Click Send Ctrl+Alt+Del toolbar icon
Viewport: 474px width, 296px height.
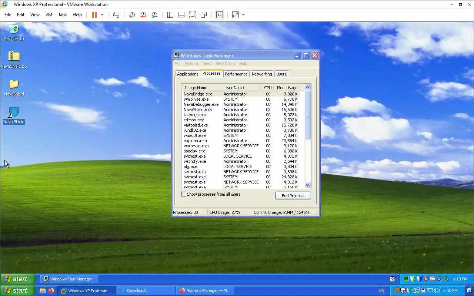pos(116,15)
